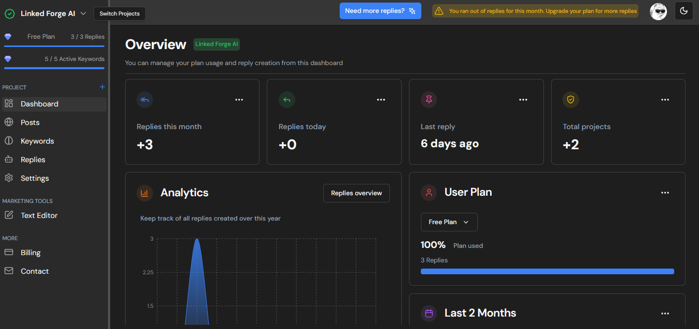699x329 pixels.
Task: Click sparkle icon in Need more replies
Action: pos(412,11)
